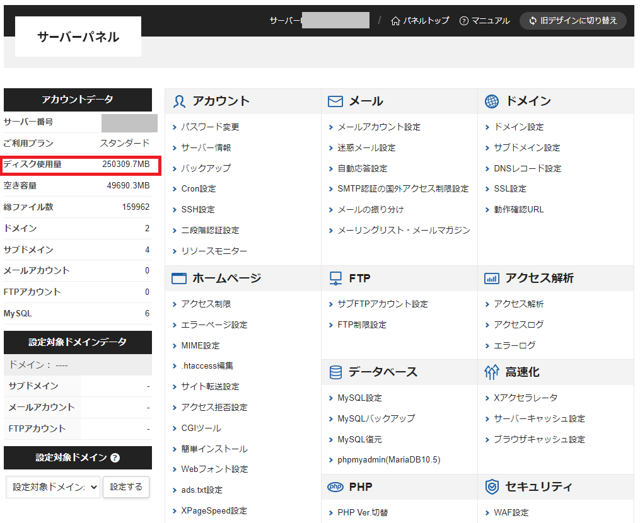640x523 pixels.
Task: Open リソースモニター
Action: point(214,251)
